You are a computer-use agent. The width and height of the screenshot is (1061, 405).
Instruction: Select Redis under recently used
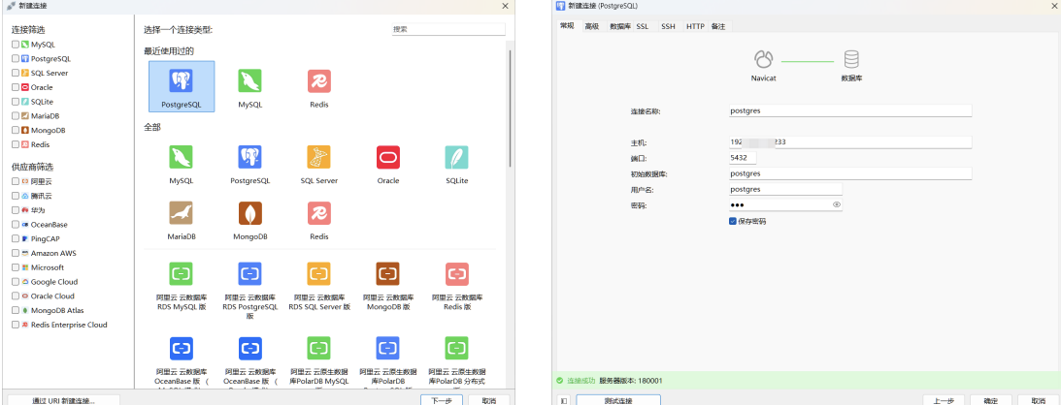click(318, 86)
